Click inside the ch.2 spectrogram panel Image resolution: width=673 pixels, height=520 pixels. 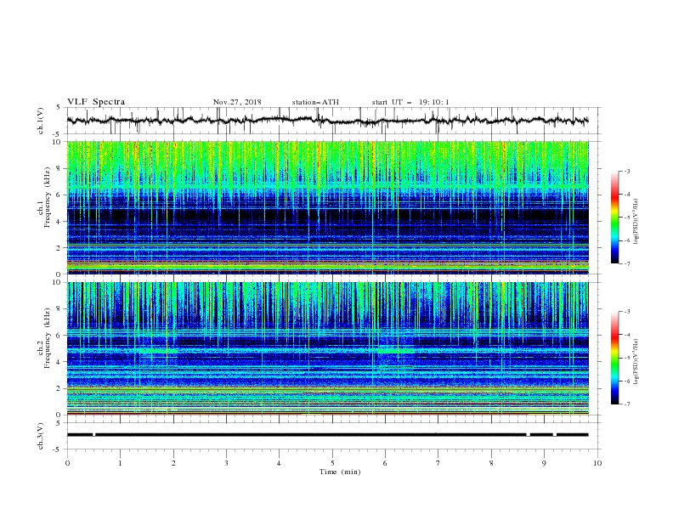pos(327,348)
